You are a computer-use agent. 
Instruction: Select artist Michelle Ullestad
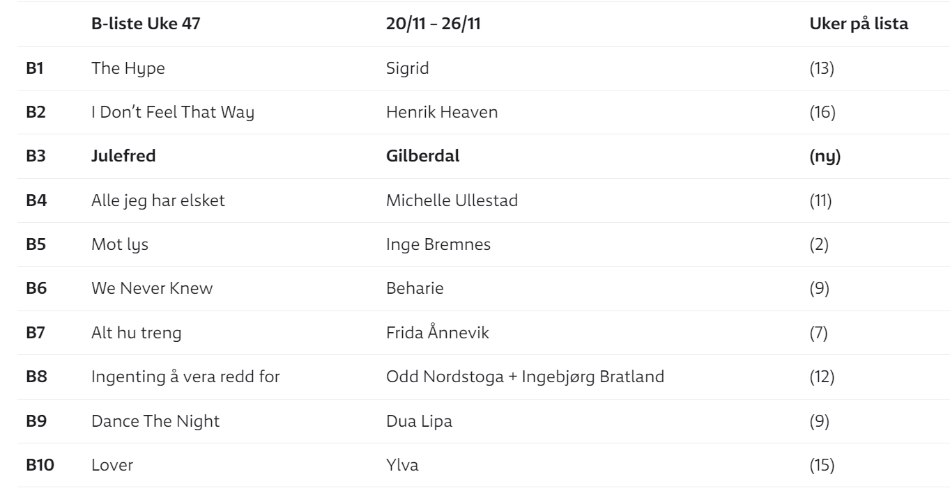click(x=452, y=200)
